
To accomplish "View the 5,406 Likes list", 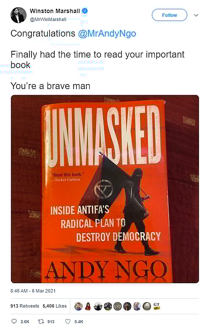I will (55, 306).
